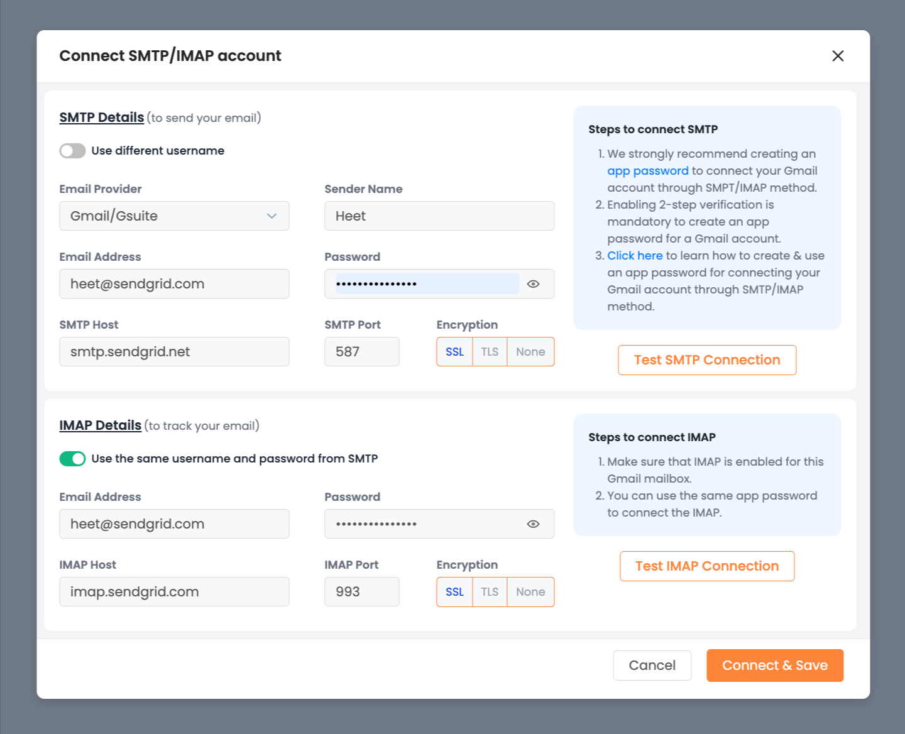Select TLS encryption for SMTP
Screen dimensions: 905x734
[490, 352]
